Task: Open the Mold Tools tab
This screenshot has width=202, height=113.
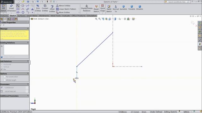Action: (56, 16)
